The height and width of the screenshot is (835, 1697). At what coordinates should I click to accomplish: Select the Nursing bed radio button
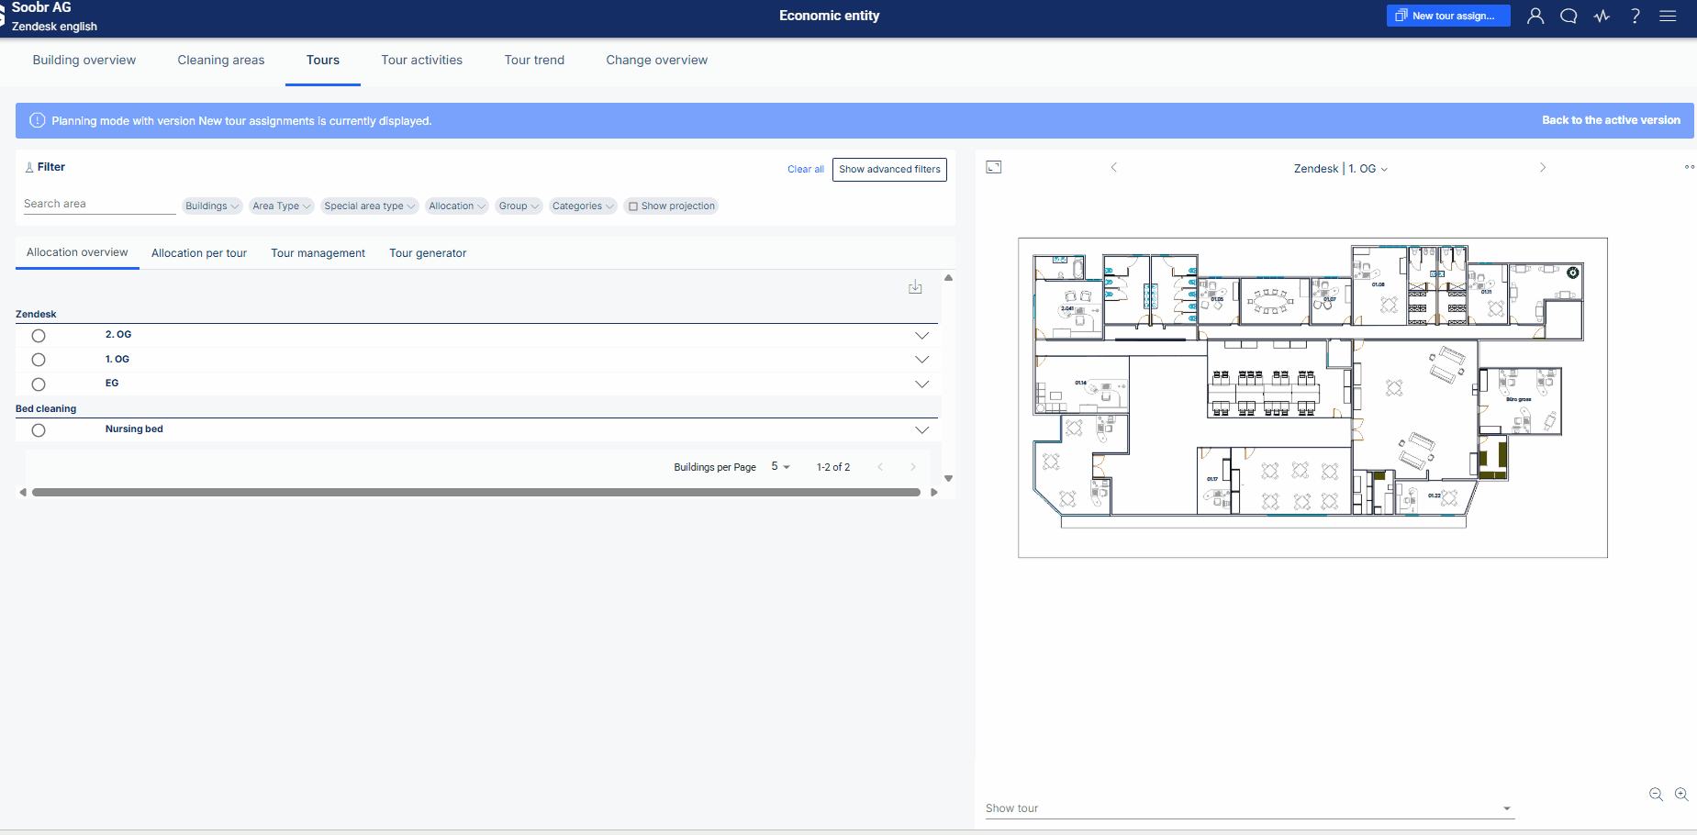[39, 430]
